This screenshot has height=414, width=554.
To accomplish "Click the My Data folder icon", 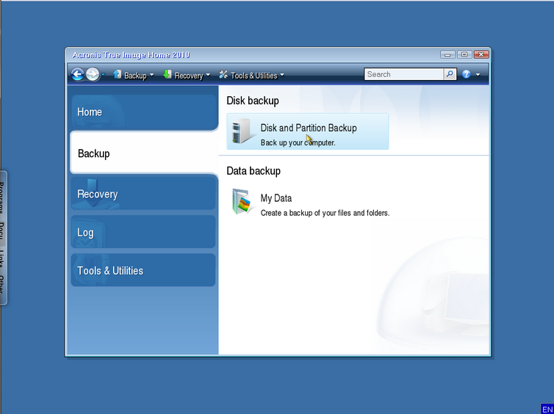I will [x=243, y=201].
